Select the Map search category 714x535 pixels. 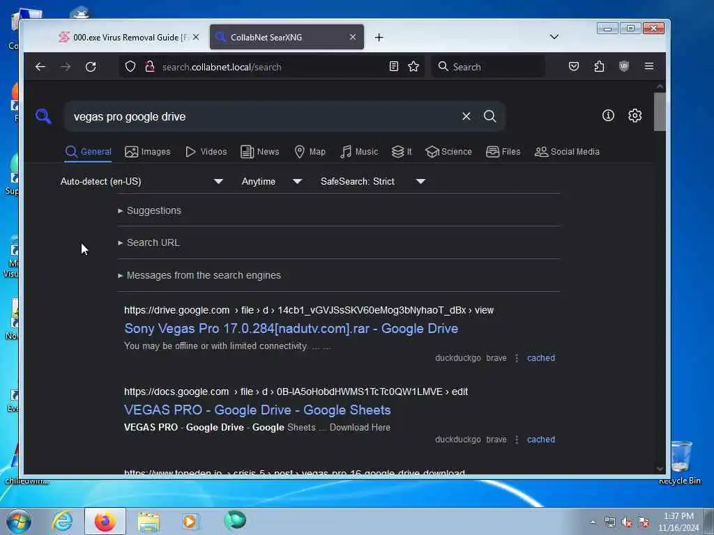point(310,151)
